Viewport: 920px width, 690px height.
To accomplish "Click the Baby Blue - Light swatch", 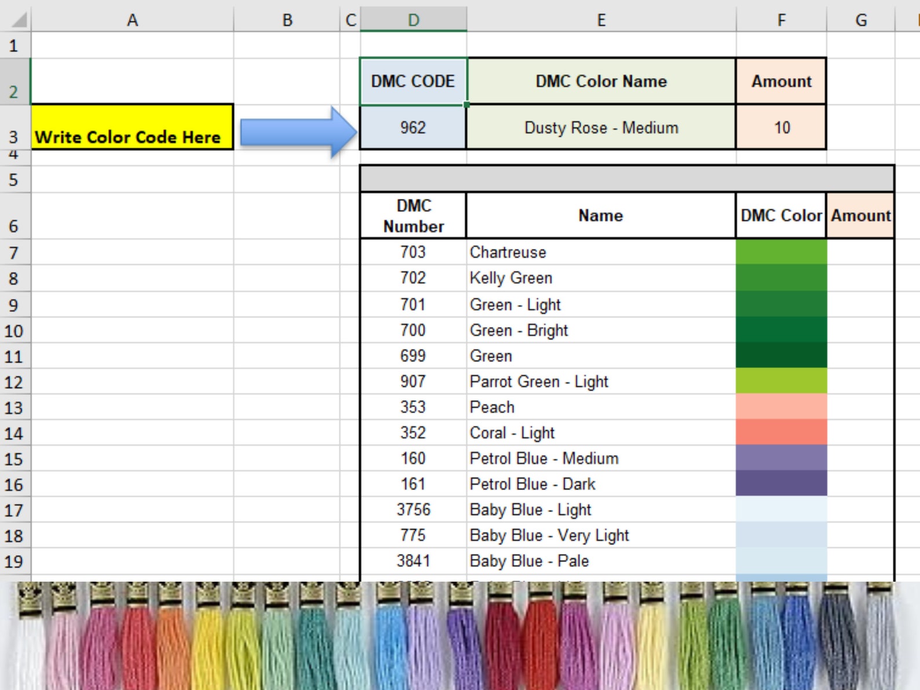I will (x=781, y=509).
